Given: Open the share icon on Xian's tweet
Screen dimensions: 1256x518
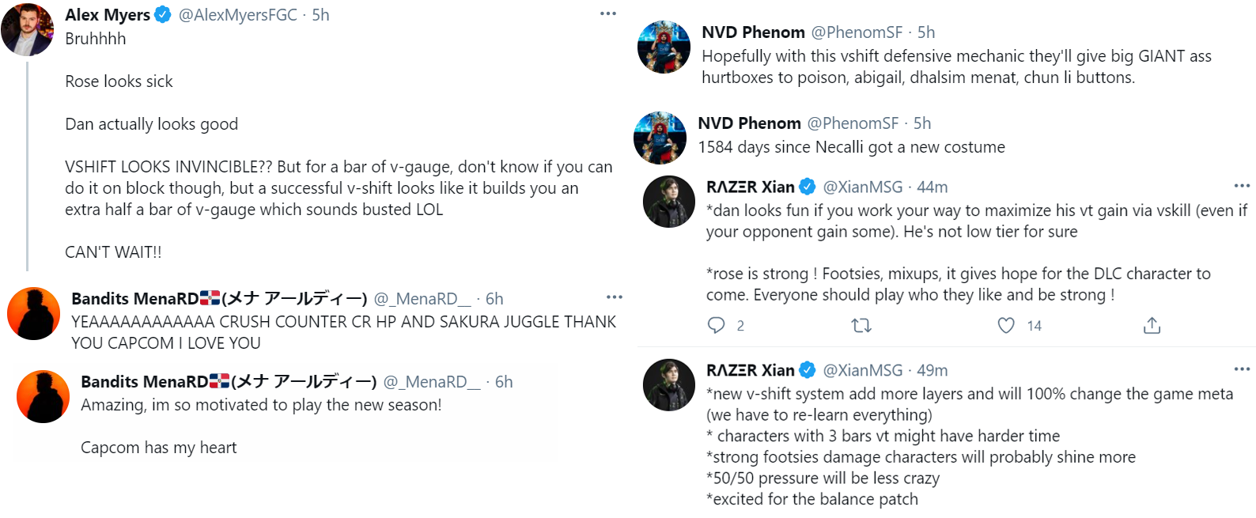Looking at the screenshot, I should [1152, 325].
